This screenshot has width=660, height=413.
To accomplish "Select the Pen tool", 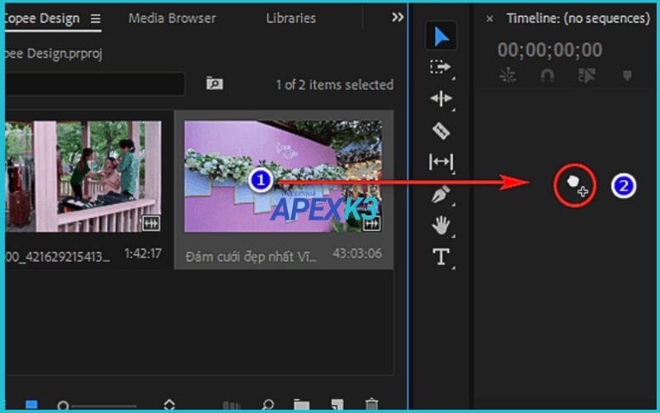I will tap(441, 194).
